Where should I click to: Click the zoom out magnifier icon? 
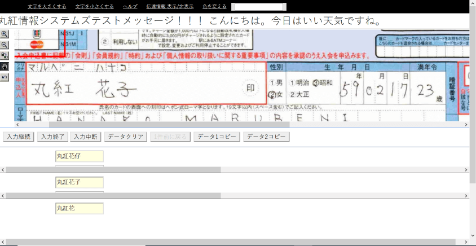click(x=5, y=45)
